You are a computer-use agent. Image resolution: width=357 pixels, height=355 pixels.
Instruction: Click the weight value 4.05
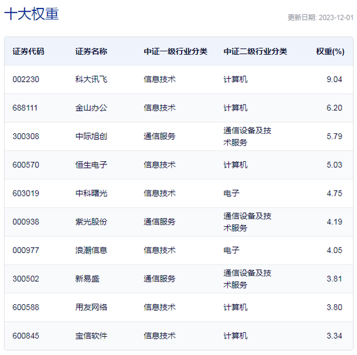click(334, 250)
